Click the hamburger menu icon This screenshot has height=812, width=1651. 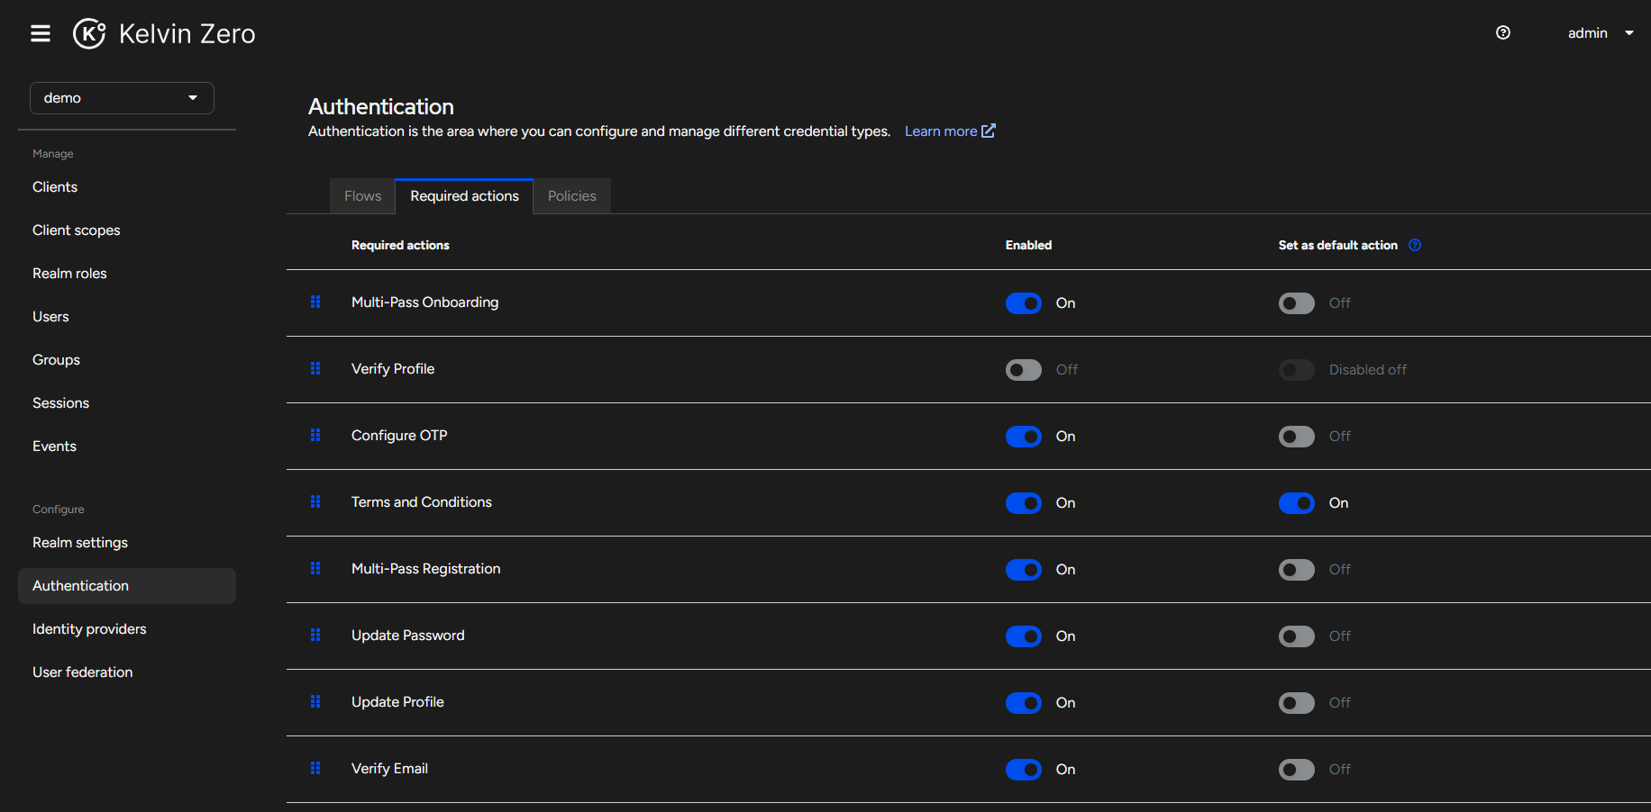[x=41, y=33]
